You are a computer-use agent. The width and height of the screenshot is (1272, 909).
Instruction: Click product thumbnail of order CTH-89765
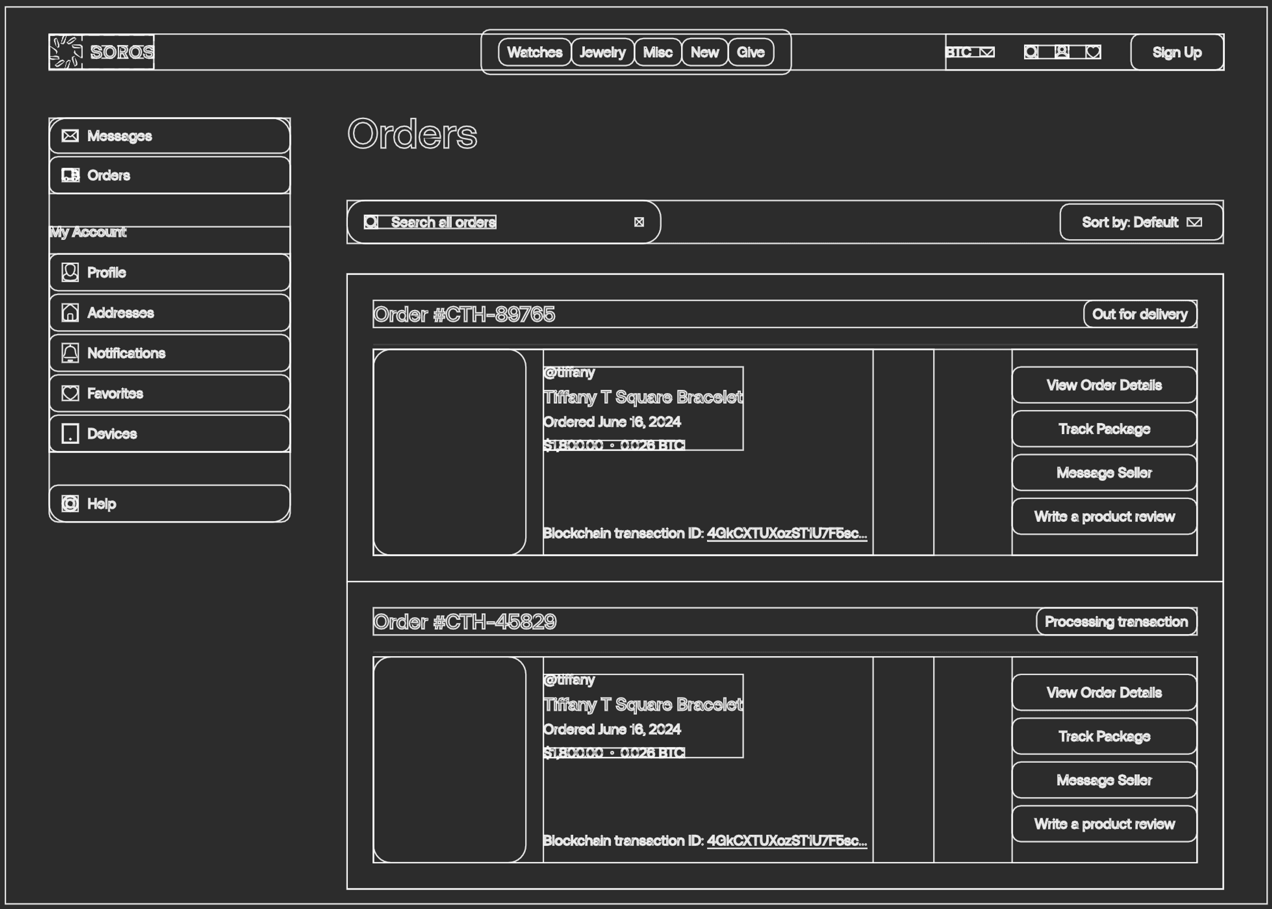click(x=450, y=452)
